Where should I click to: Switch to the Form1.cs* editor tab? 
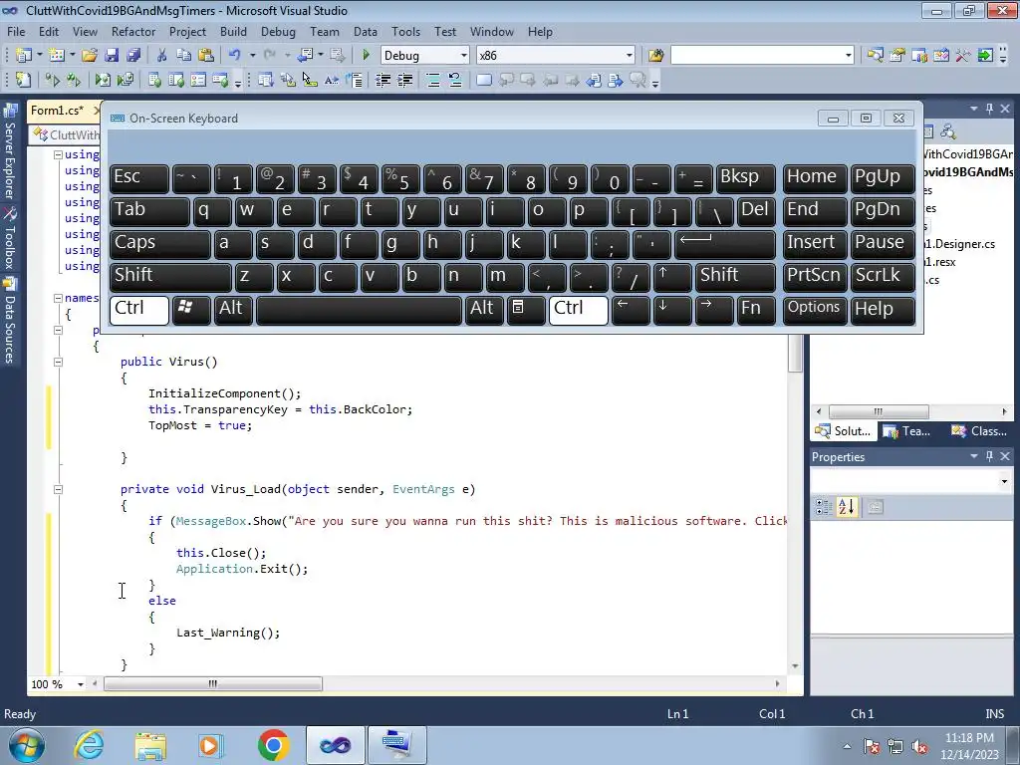(x=57, y=110)
